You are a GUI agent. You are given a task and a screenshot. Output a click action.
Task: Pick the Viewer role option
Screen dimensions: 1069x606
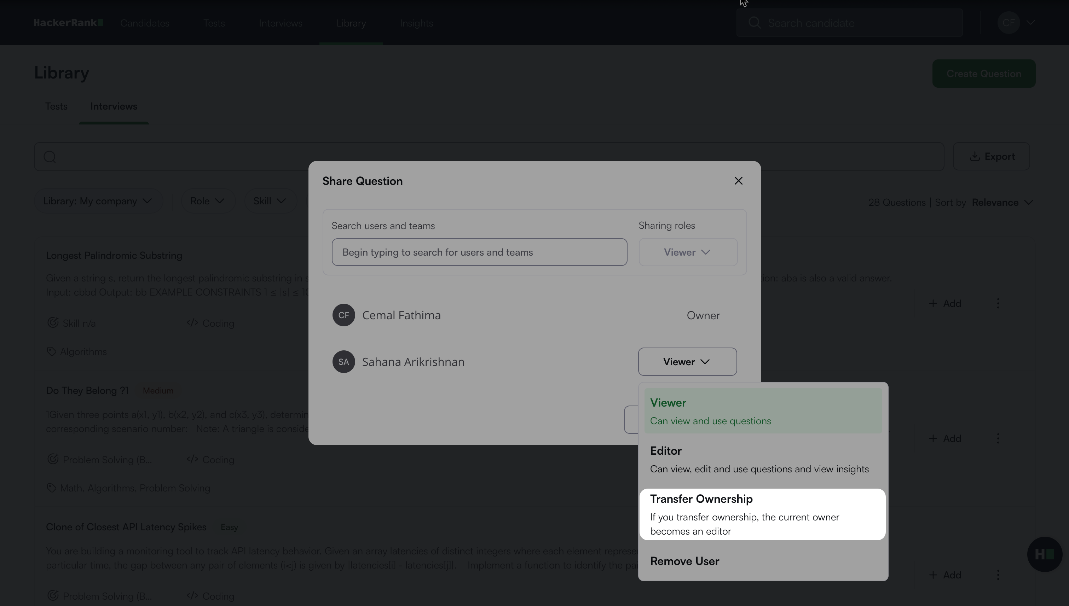pyautogui.click(x=762, y=411)
